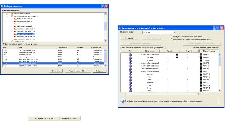Click the Отменить button
This screenshot has height=121, width=226.
click(56, 71)
